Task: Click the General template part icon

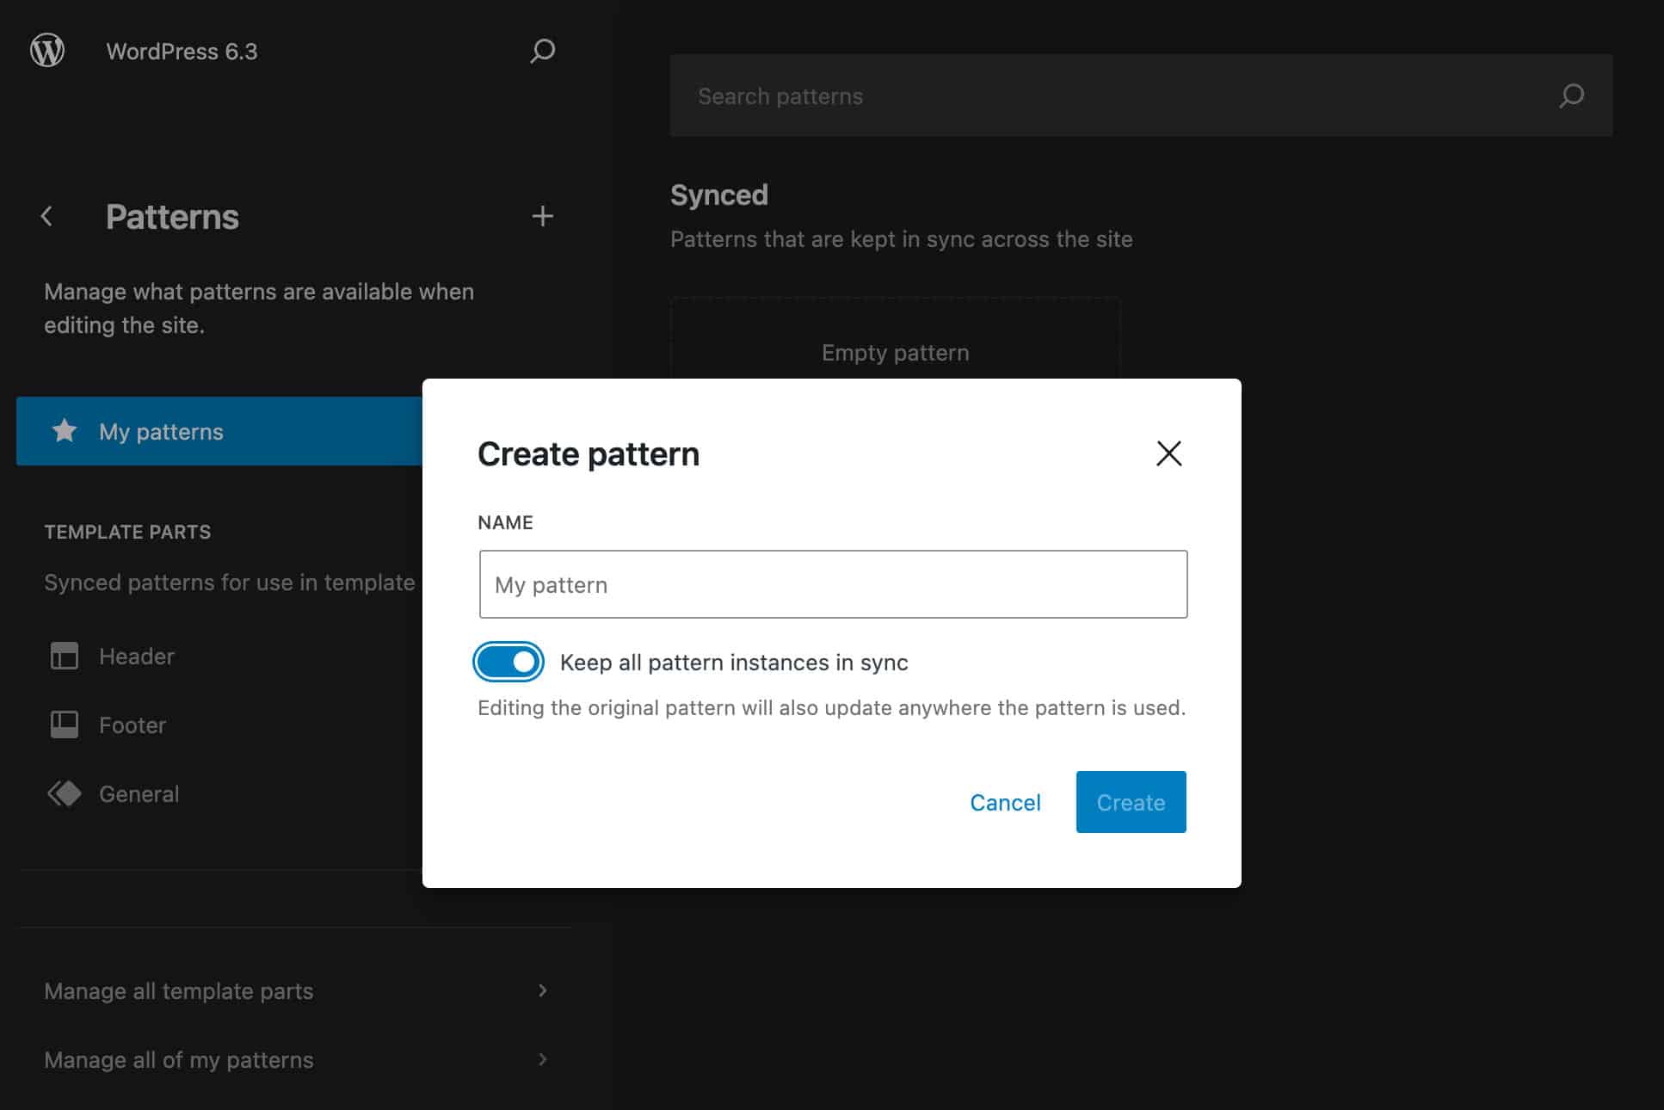Action: point(65,792)
